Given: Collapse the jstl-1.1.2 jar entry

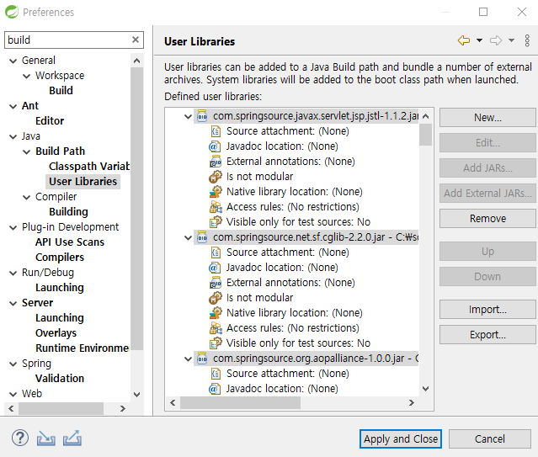Looking at the screenshot, I should coord(188,116).
